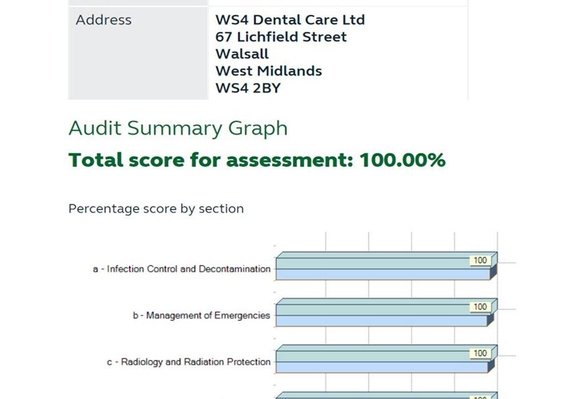Click the Radiology and Radiation Protection label

[188, 362]
